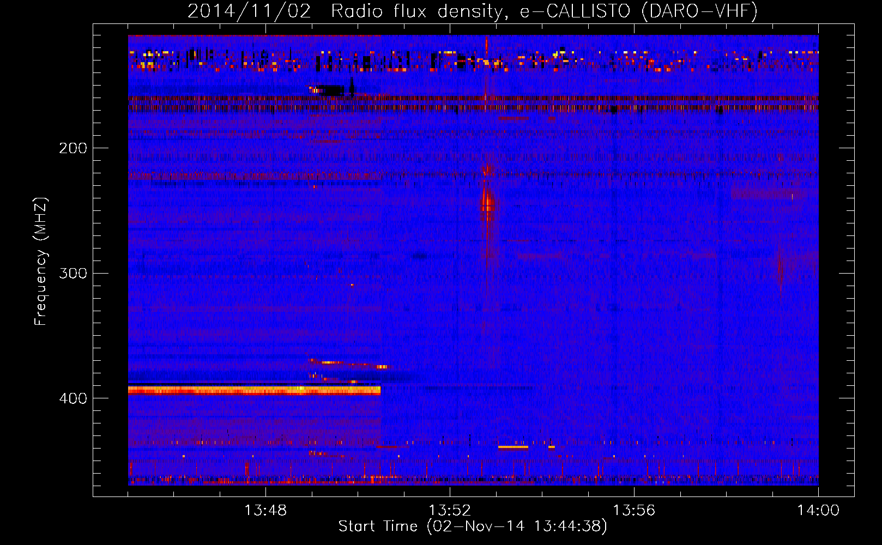882x545 pixels.
Task: Click the 'Start Time (02-Nov-14 13:44:38)' label
Action: point(473,526)
